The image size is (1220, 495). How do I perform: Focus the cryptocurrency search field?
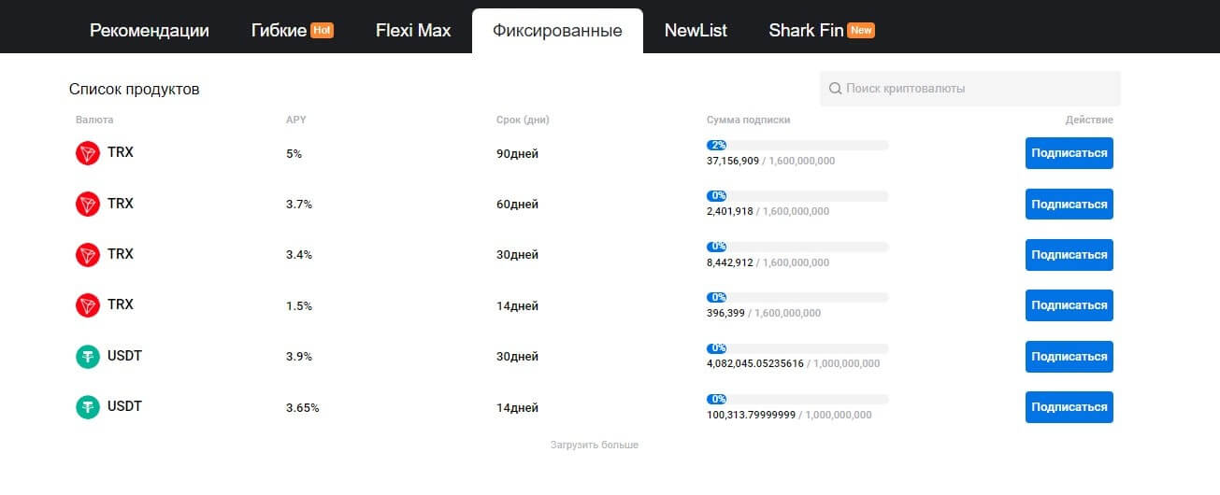click(977, 89)
